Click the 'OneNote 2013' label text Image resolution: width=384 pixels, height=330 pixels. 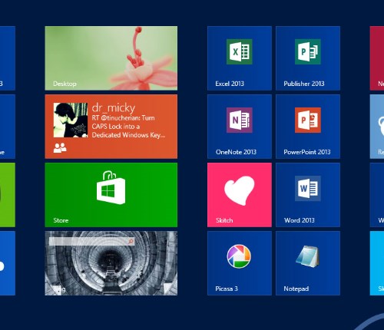point(236,152)
